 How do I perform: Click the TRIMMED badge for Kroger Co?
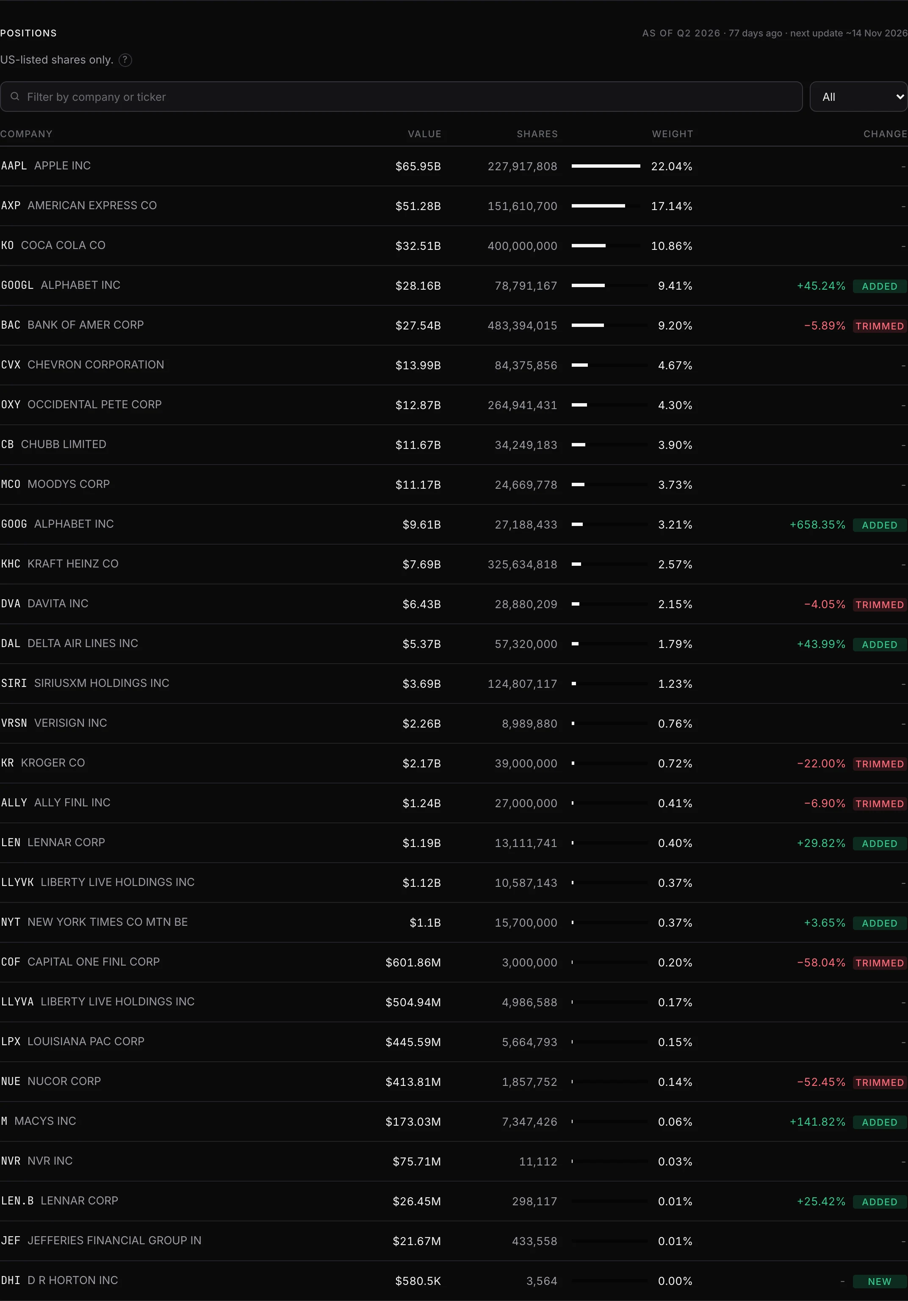[880, 764]
